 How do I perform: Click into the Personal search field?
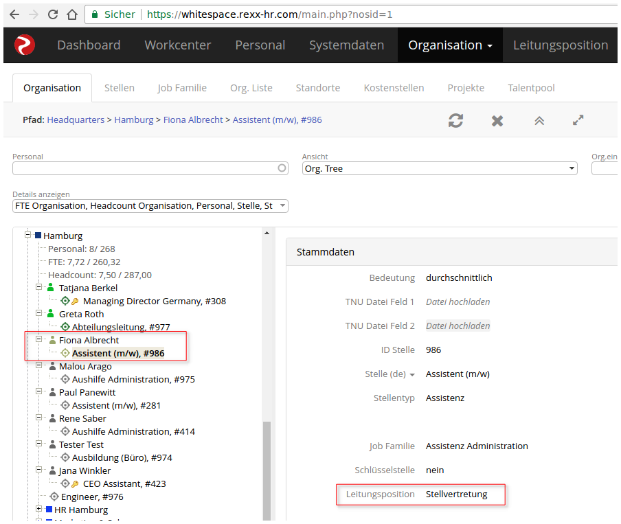point(150,168)
